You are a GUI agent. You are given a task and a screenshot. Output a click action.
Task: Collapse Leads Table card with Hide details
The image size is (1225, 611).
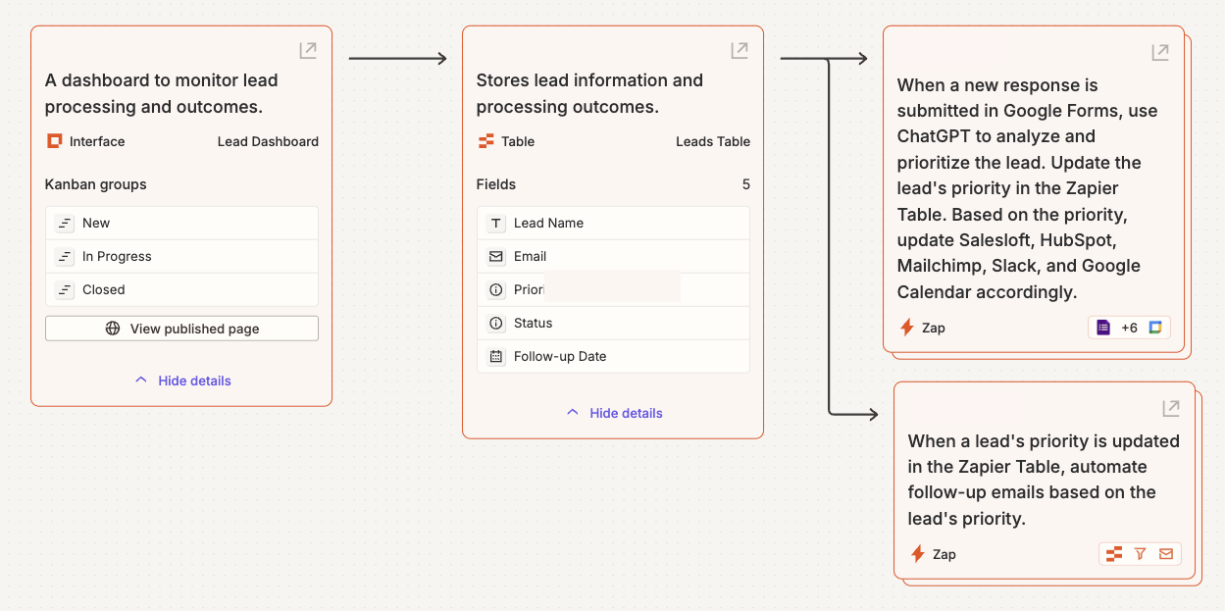(x=614, y=413)
